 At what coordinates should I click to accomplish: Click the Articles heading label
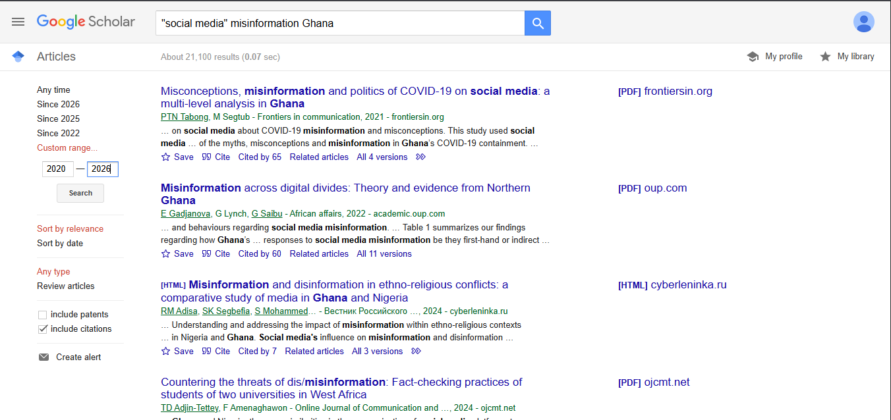click(x=56, y=57)
